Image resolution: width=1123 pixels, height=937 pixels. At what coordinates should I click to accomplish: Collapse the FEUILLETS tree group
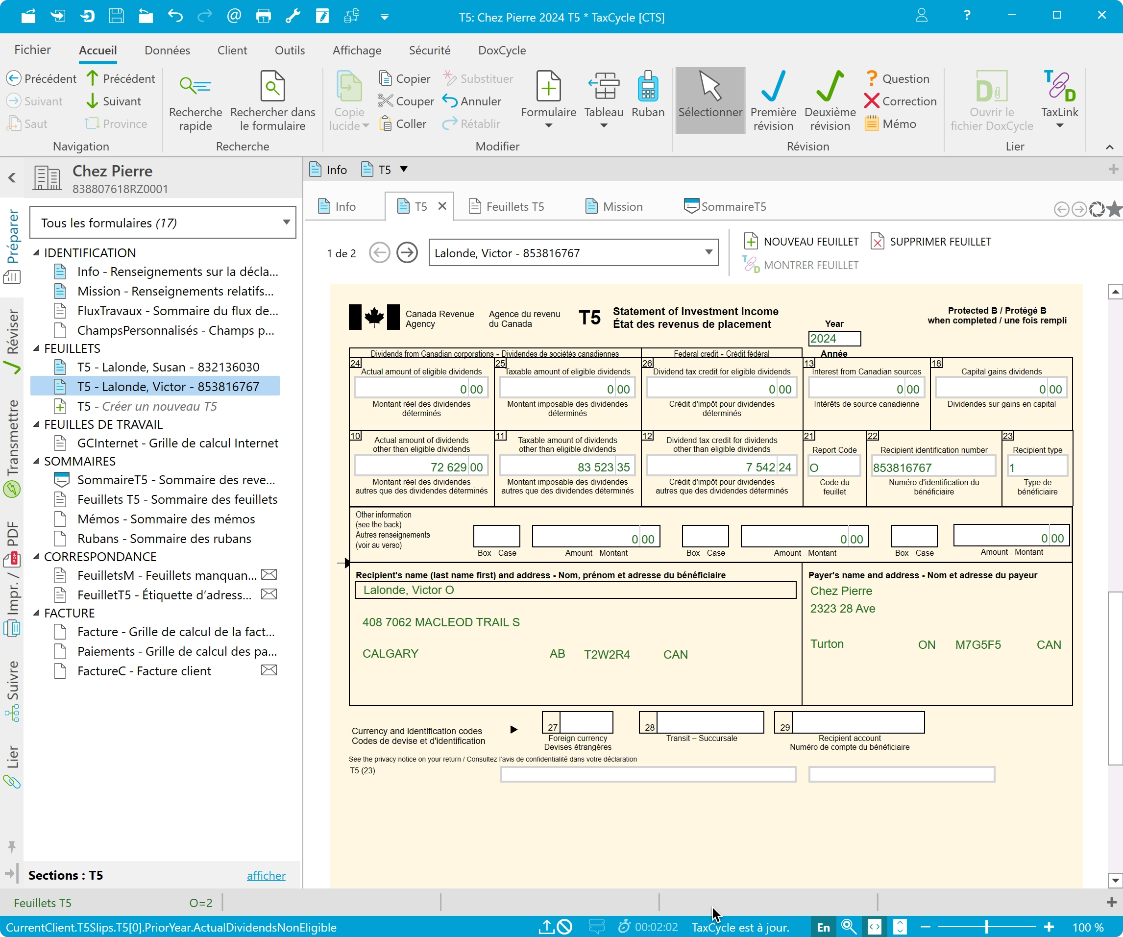(x=37, y=348)
